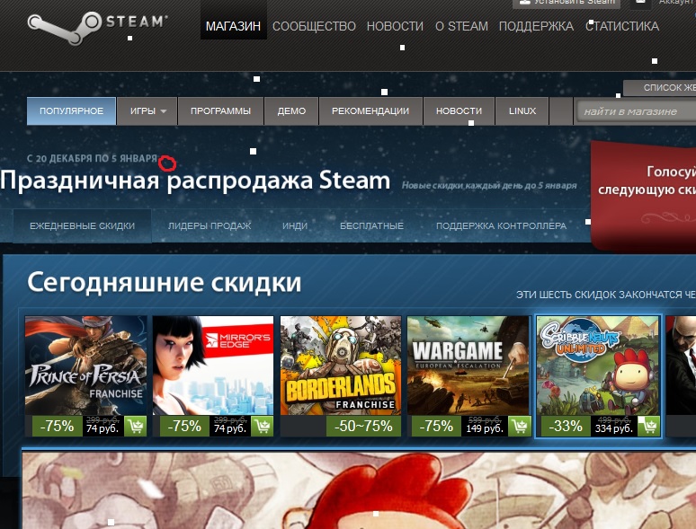
Task: Focus the store search field
Action: point(636,111)
